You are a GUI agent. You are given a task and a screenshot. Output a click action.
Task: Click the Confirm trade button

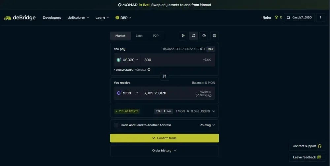[164, 138]
